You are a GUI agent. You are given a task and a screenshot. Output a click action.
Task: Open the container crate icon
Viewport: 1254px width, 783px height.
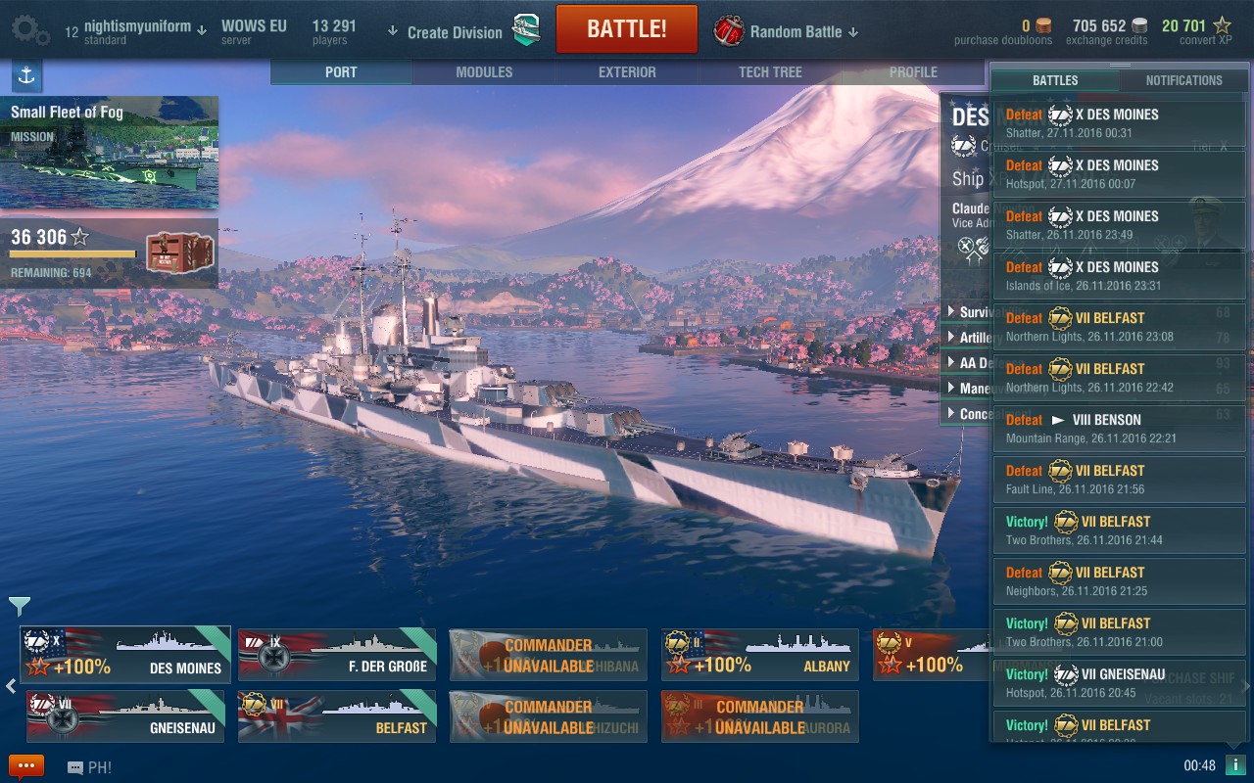coord(179,252)
